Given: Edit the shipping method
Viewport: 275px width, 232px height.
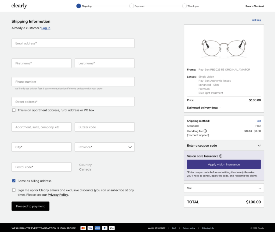Looking at the screenshot, I should [x=259, y=121].
